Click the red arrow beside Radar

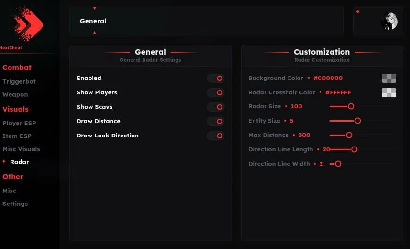(5, 162)
